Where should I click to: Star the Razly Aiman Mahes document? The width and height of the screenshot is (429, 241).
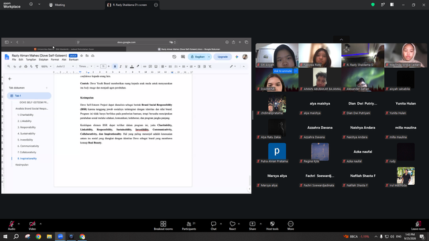82,56
